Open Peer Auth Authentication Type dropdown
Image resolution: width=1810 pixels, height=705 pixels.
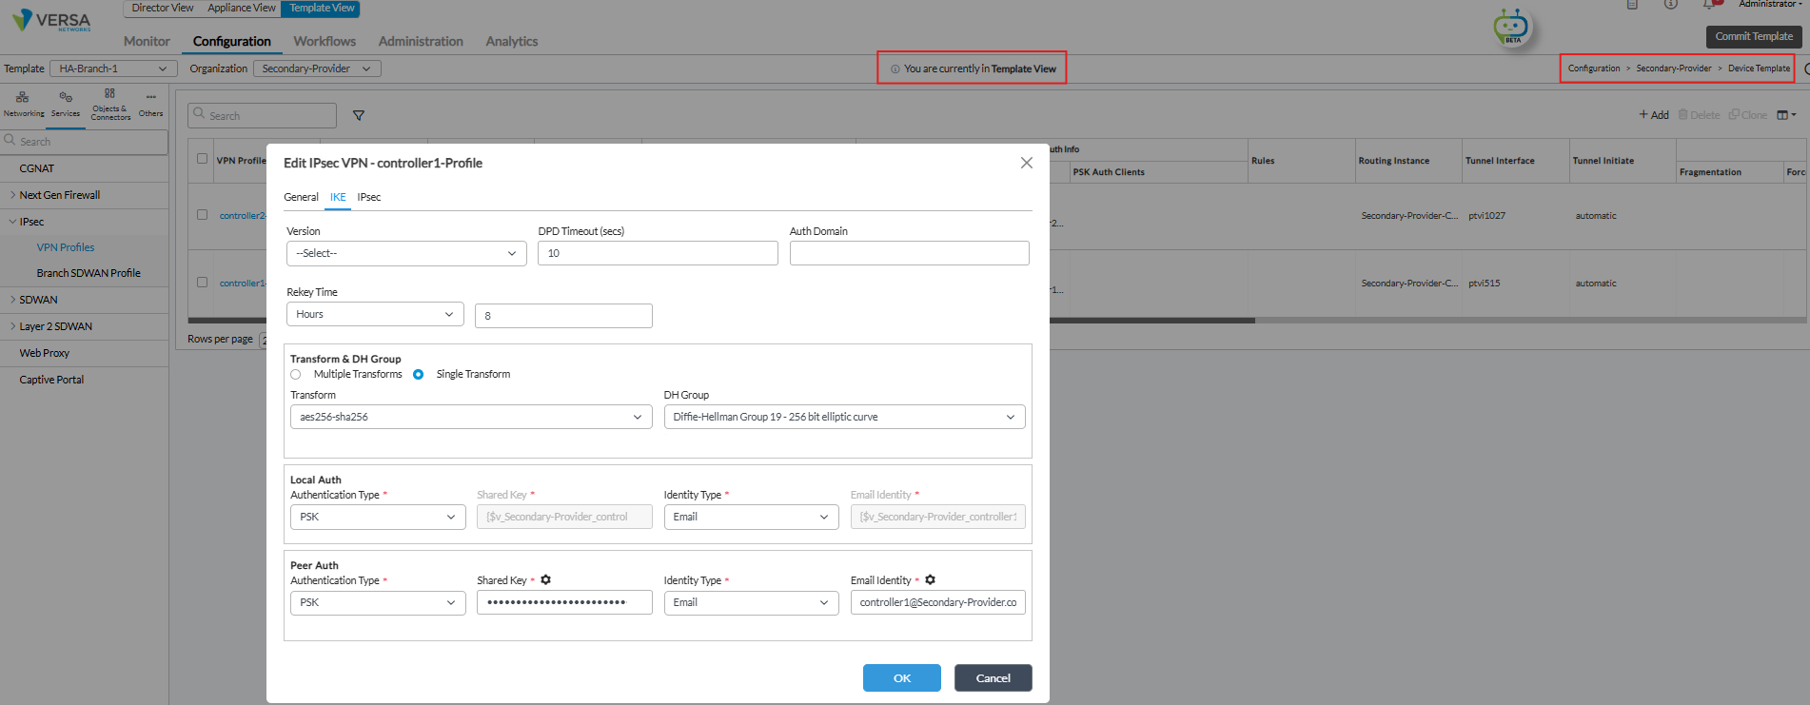click(x=378, y=602)
